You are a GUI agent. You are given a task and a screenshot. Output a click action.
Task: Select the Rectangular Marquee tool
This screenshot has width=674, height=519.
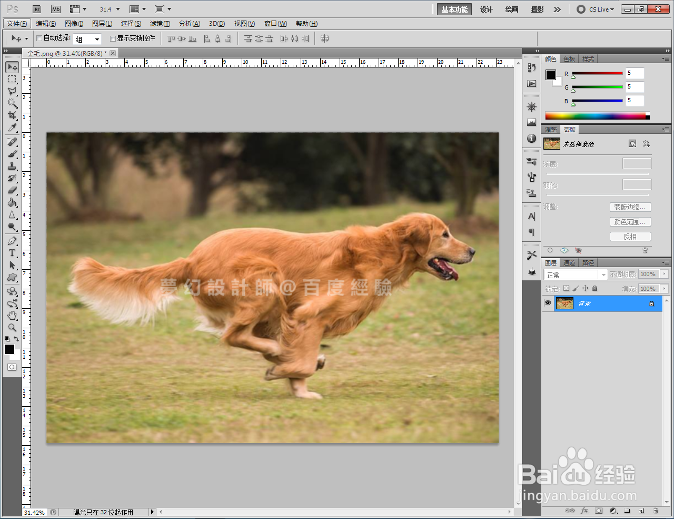point(12,79)
